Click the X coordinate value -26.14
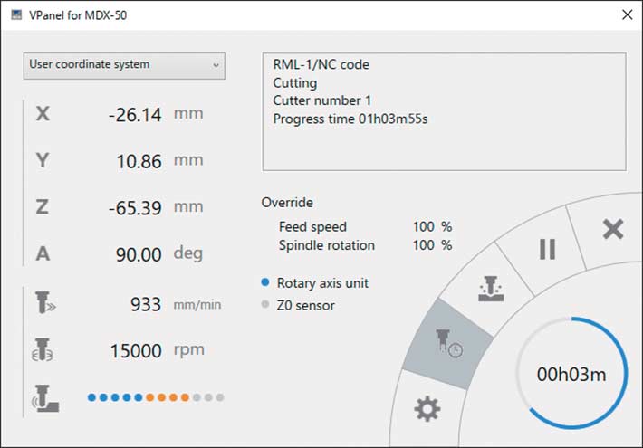The width and height of the screenshot is (643, 448). coord(134,115)
